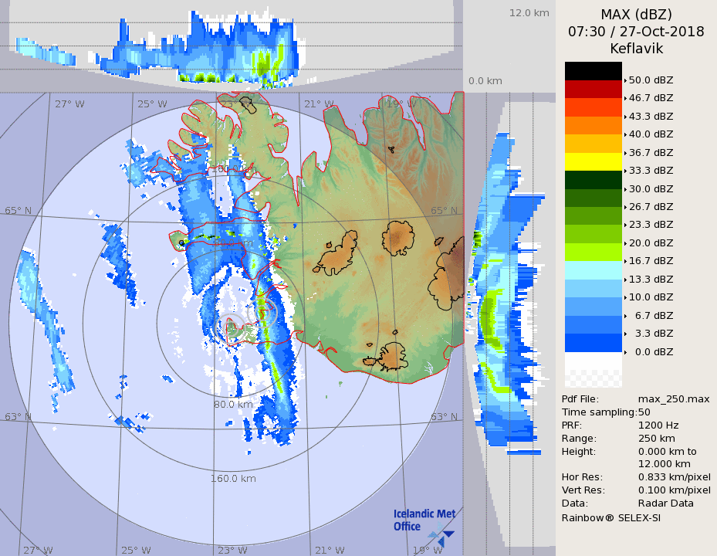
Task: Select the red 46.7 dBZ legend swatch
Action: (593, 89)
